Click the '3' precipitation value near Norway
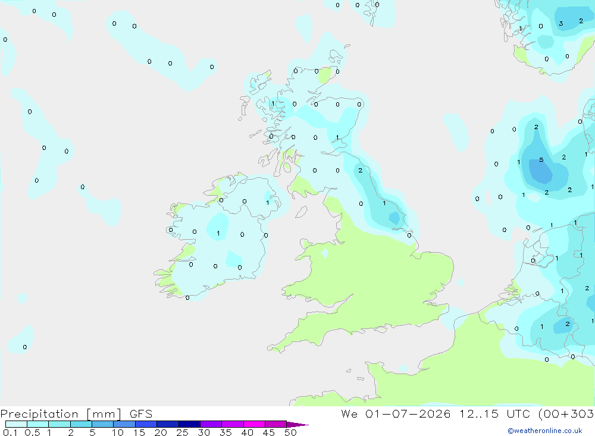Image resolution: width=595 pixels, height=436 pixels. pos(561,24)
